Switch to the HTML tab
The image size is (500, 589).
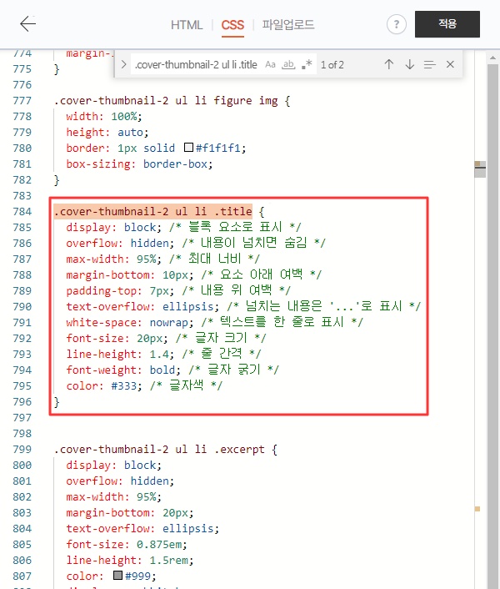click(x=187, y=25)
